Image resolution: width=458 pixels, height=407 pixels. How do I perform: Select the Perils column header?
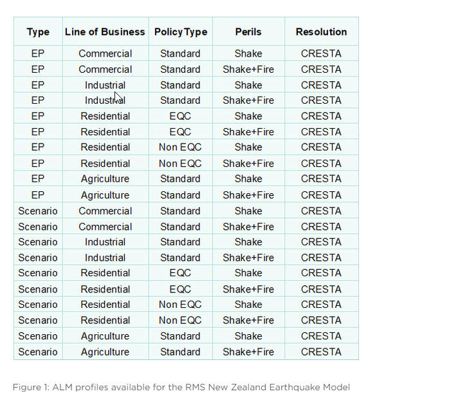[248, 32]
